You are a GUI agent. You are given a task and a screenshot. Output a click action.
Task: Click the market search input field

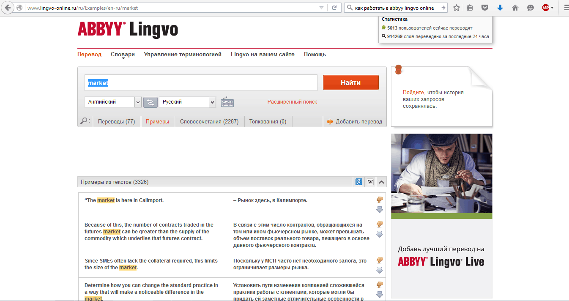(201, 83)
